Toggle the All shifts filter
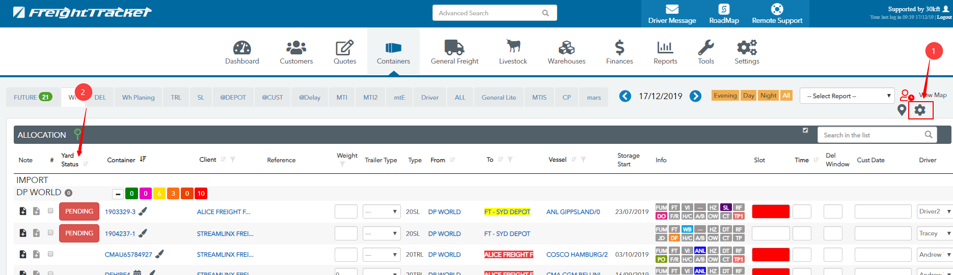 pyautogui.click(x=786, y=96)
